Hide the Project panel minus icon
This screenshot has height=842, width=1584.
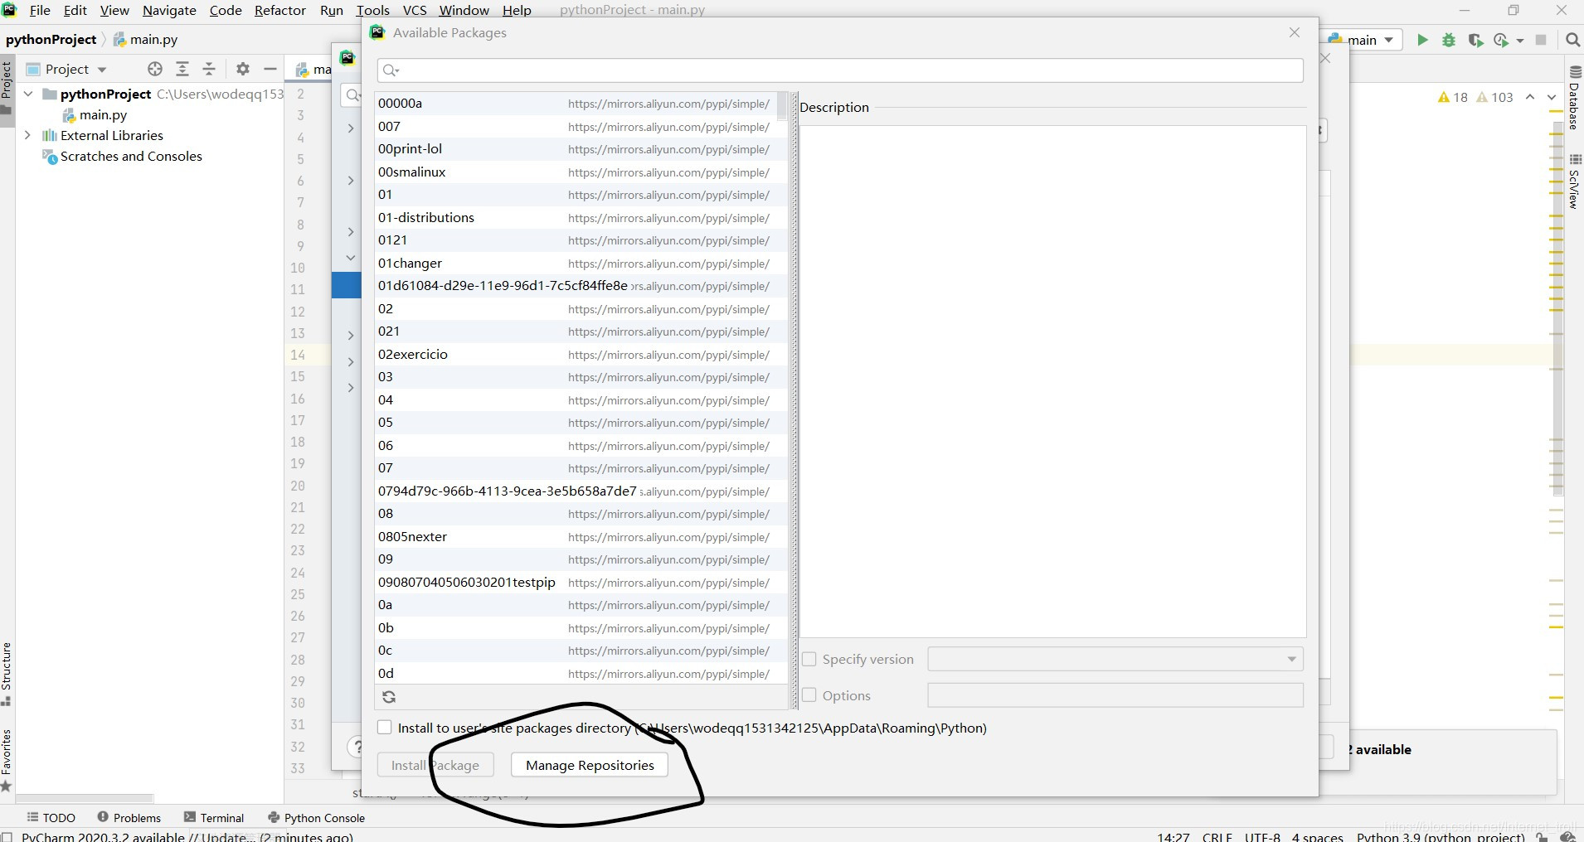(x=270, y=69)
